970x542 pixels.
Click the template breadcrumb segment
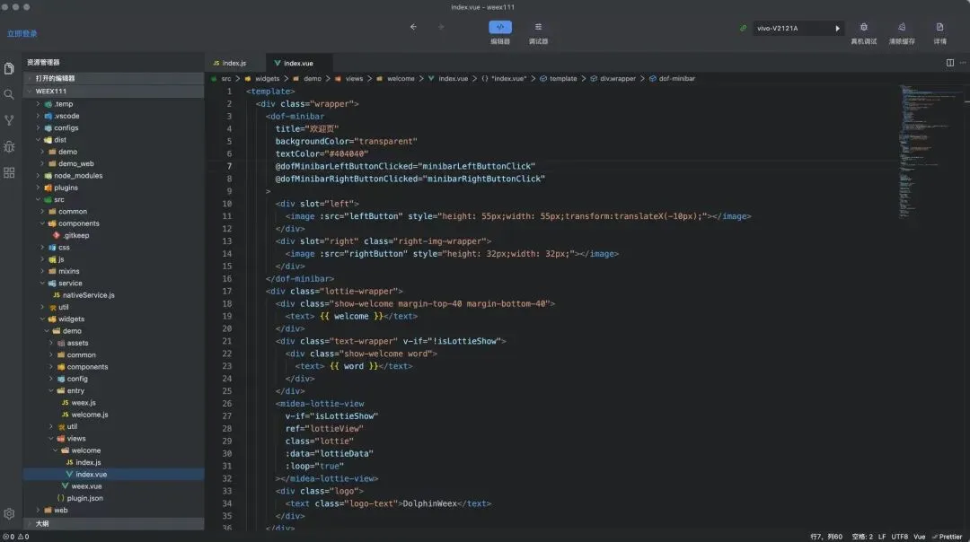tap(563, 78)
